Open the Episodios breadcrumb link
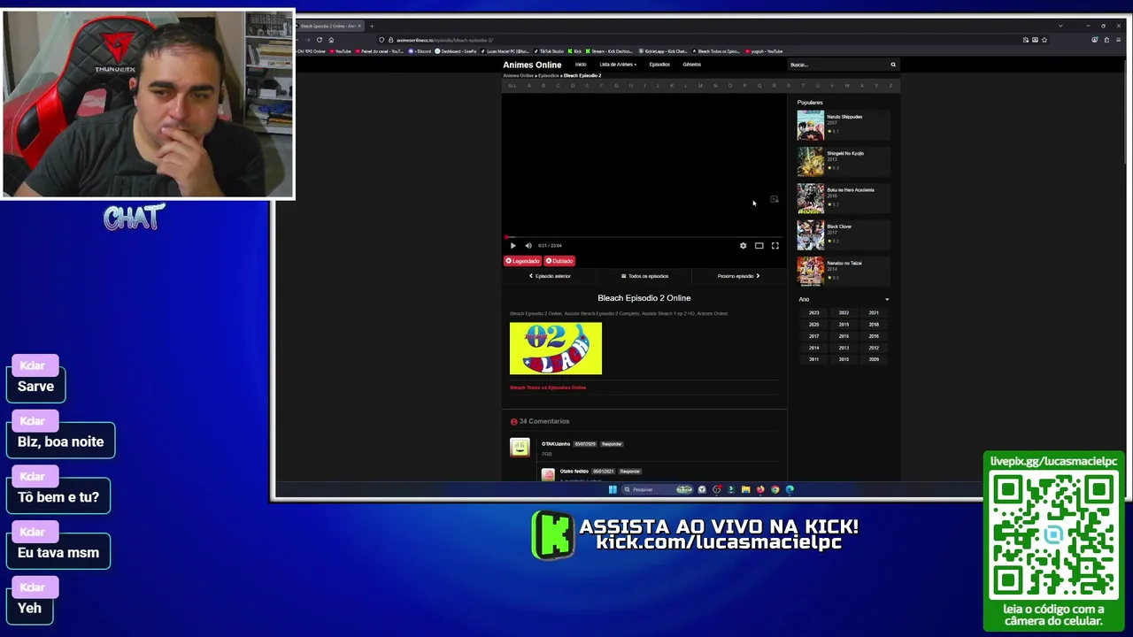Image resolution: width=1133 pixels, height=637 pixels. click(549, 75)
